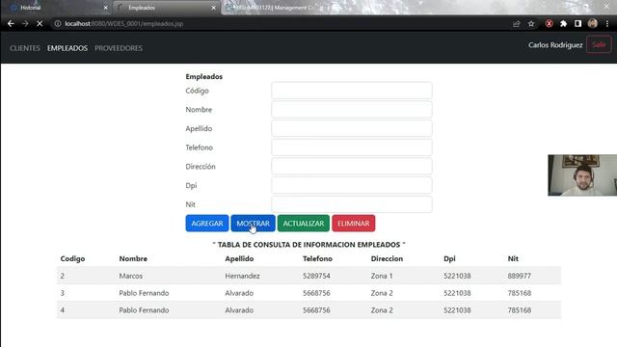617x347 pixels.
Task: Select the cell 'Hernandez'
Action: tap(242, 276)
